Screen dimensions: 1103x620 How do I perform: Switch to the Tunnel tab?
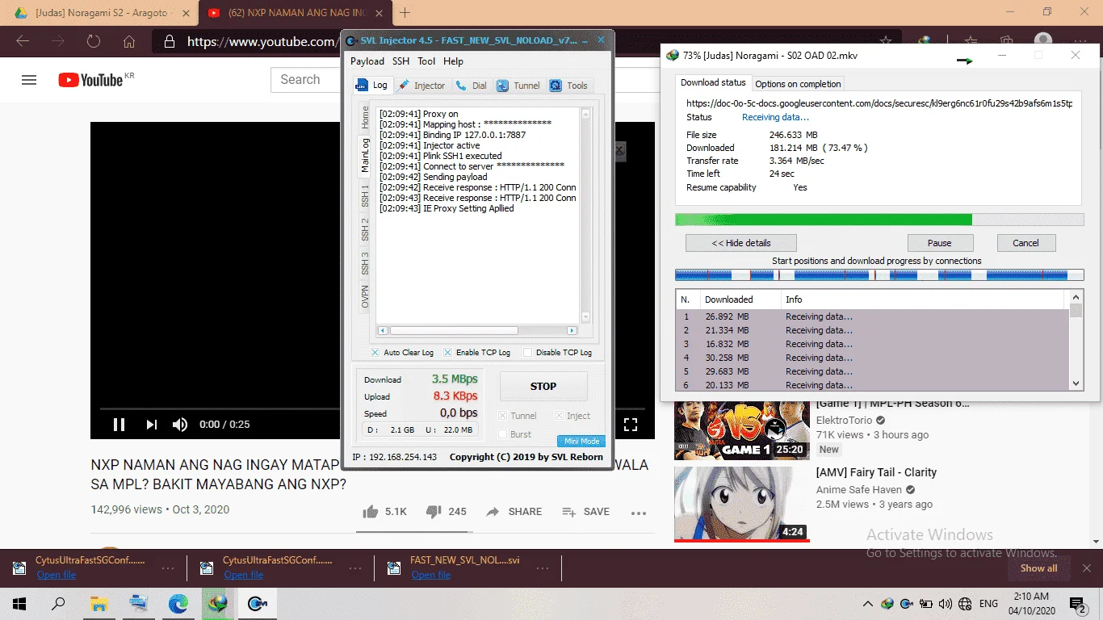coord(518,86)
